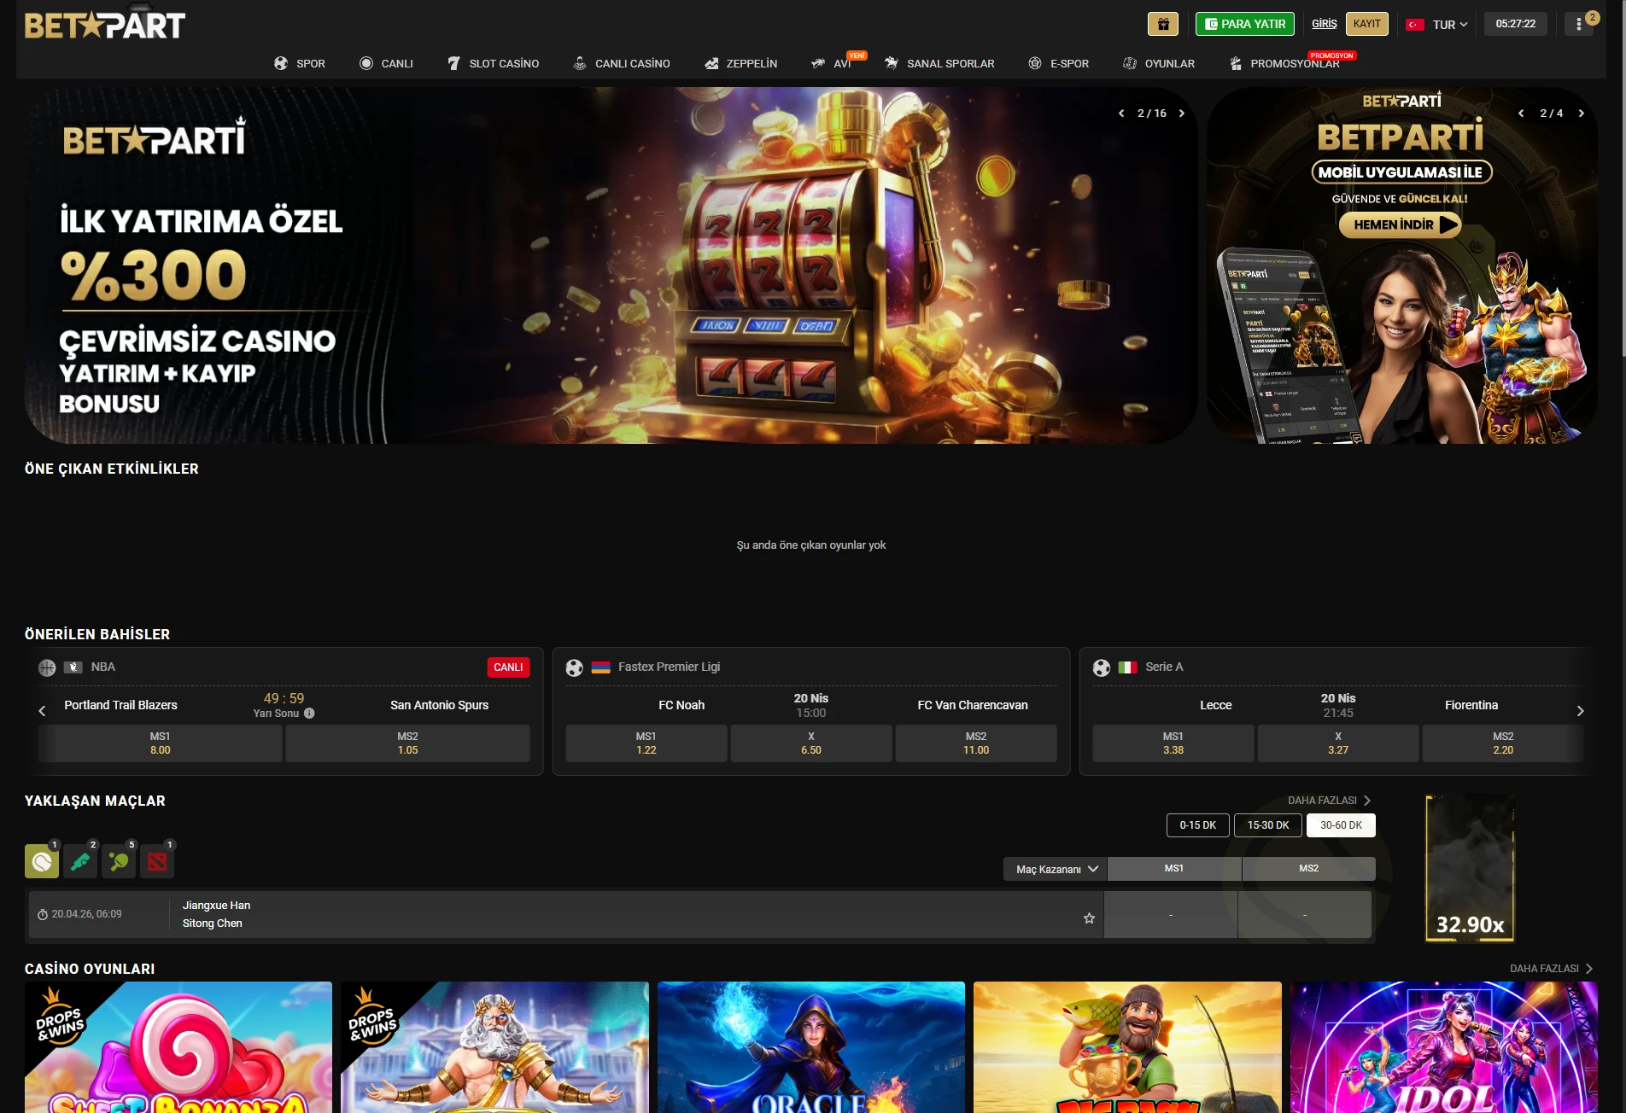This screenshot has width=1626, height=1113.
Task: Click the Giriş login link
Action: click(1325, 24)
